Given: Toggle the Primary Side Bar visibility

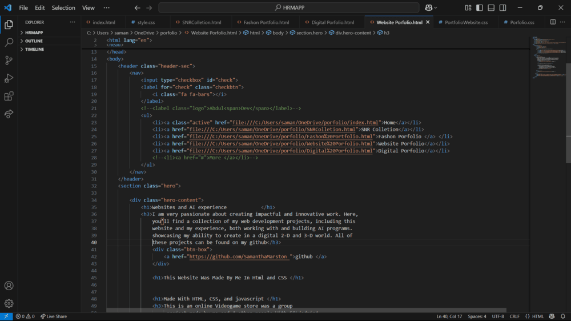Looking at the screenshot, I should pos(479,8).
